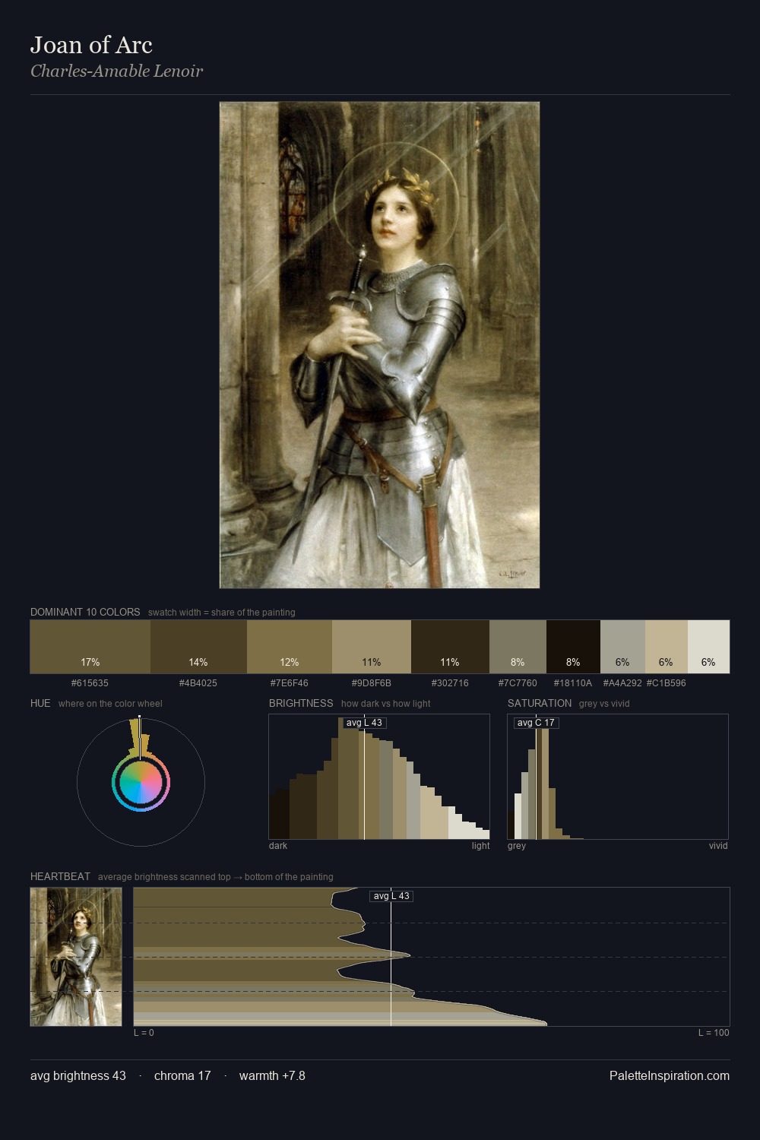
Task: Click the "L = 100" axis label
Action: 714,1033
